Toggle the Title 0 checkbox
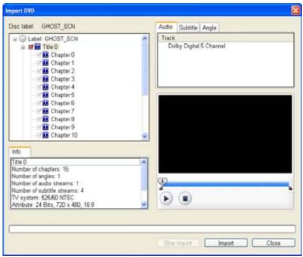 (x=31, y=47)
